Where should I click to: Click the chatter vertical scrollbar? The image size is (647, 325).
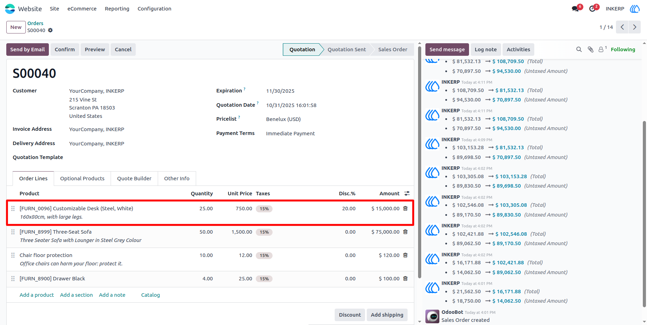[x=644, y=214]
